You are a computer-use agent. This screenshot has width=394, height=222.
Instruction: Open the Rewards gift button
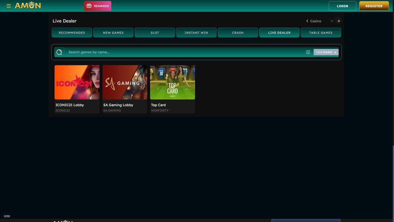click(x=98, y=6)
